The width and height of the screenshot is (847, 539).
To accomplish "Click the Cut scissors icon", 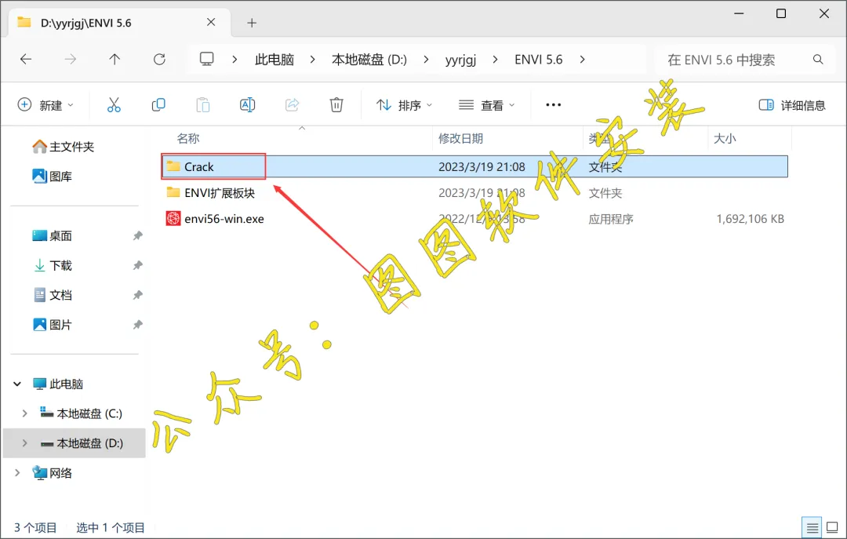I will coord(114,105).
